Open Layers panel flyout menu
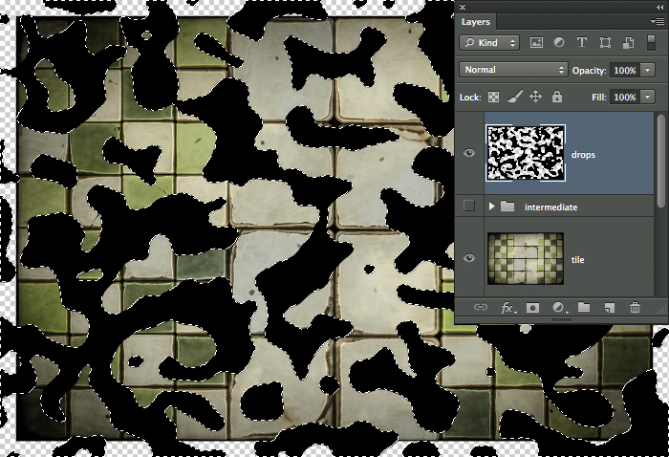The height and width of the screenshot is (457, 669). [x=658, y=21]
